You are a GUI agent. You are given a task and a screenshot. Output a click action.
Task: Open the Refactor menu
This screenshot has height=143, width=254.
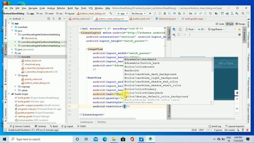click(x=61, y=8)
